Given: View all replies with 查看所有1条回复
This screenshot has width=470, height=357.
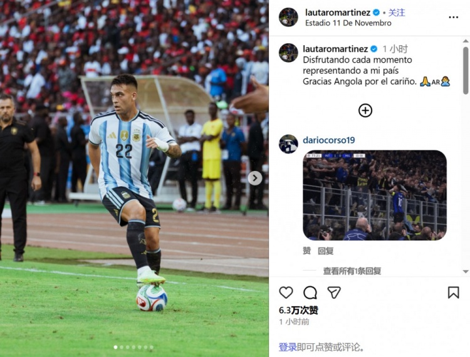Looking at the screenshot, I should [352, 271].
